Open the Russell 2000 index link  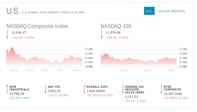tap(97, 87)
